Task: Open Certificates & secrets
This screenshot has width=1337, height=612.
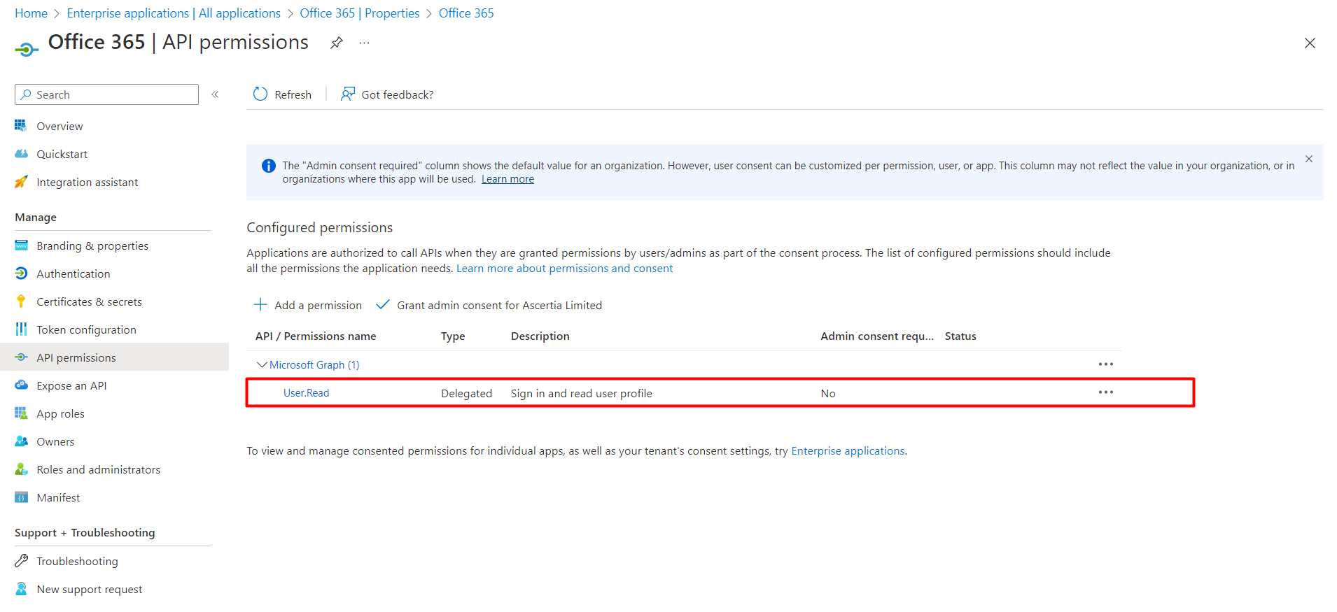Action: pyautogui.click(x=89, y=302)
